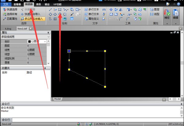The width and height of the screenshot is (184, 126).
Task: Click the 多行文本 button
Action: pyautogui.click(x=92, y=10)
